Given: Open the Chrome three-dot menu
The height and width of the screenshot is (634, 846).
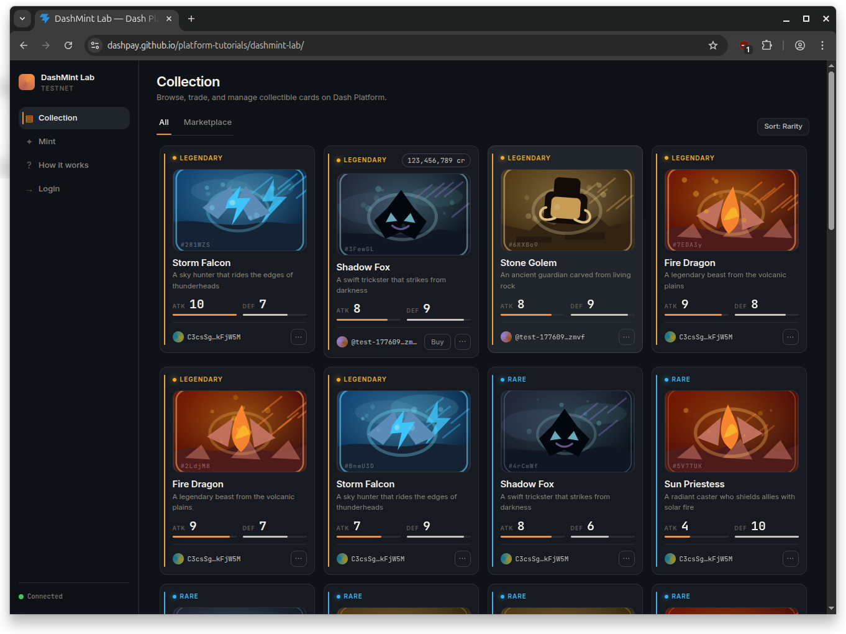Looking at the screenshot, I should coord(822,45).
